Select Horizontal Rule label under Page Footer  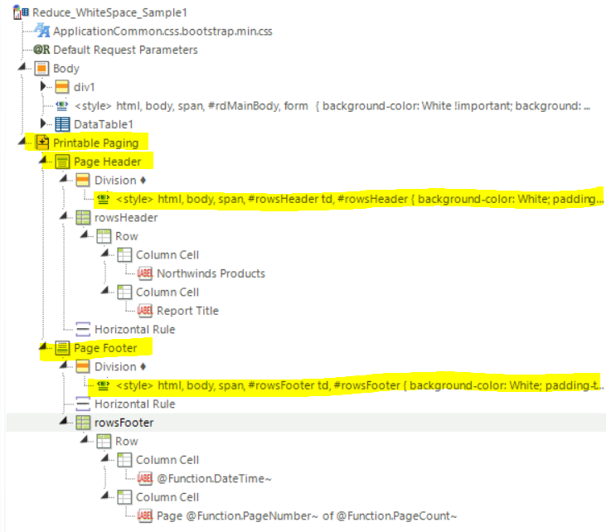(135, 404)
